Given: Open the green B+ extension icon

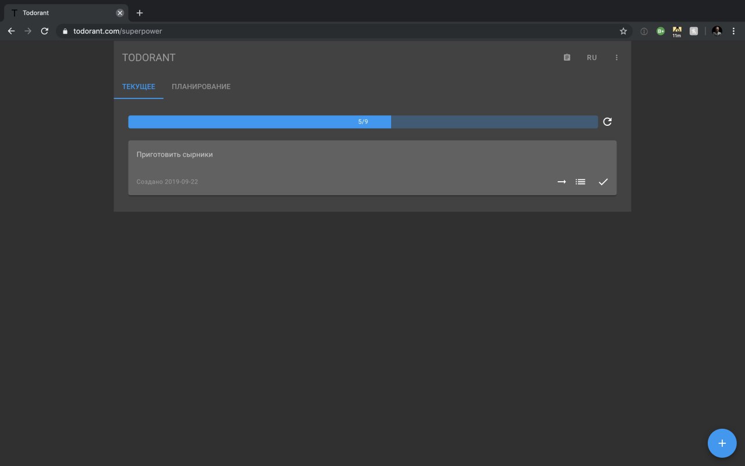Looking at the screenshot, I should (661, 31).
